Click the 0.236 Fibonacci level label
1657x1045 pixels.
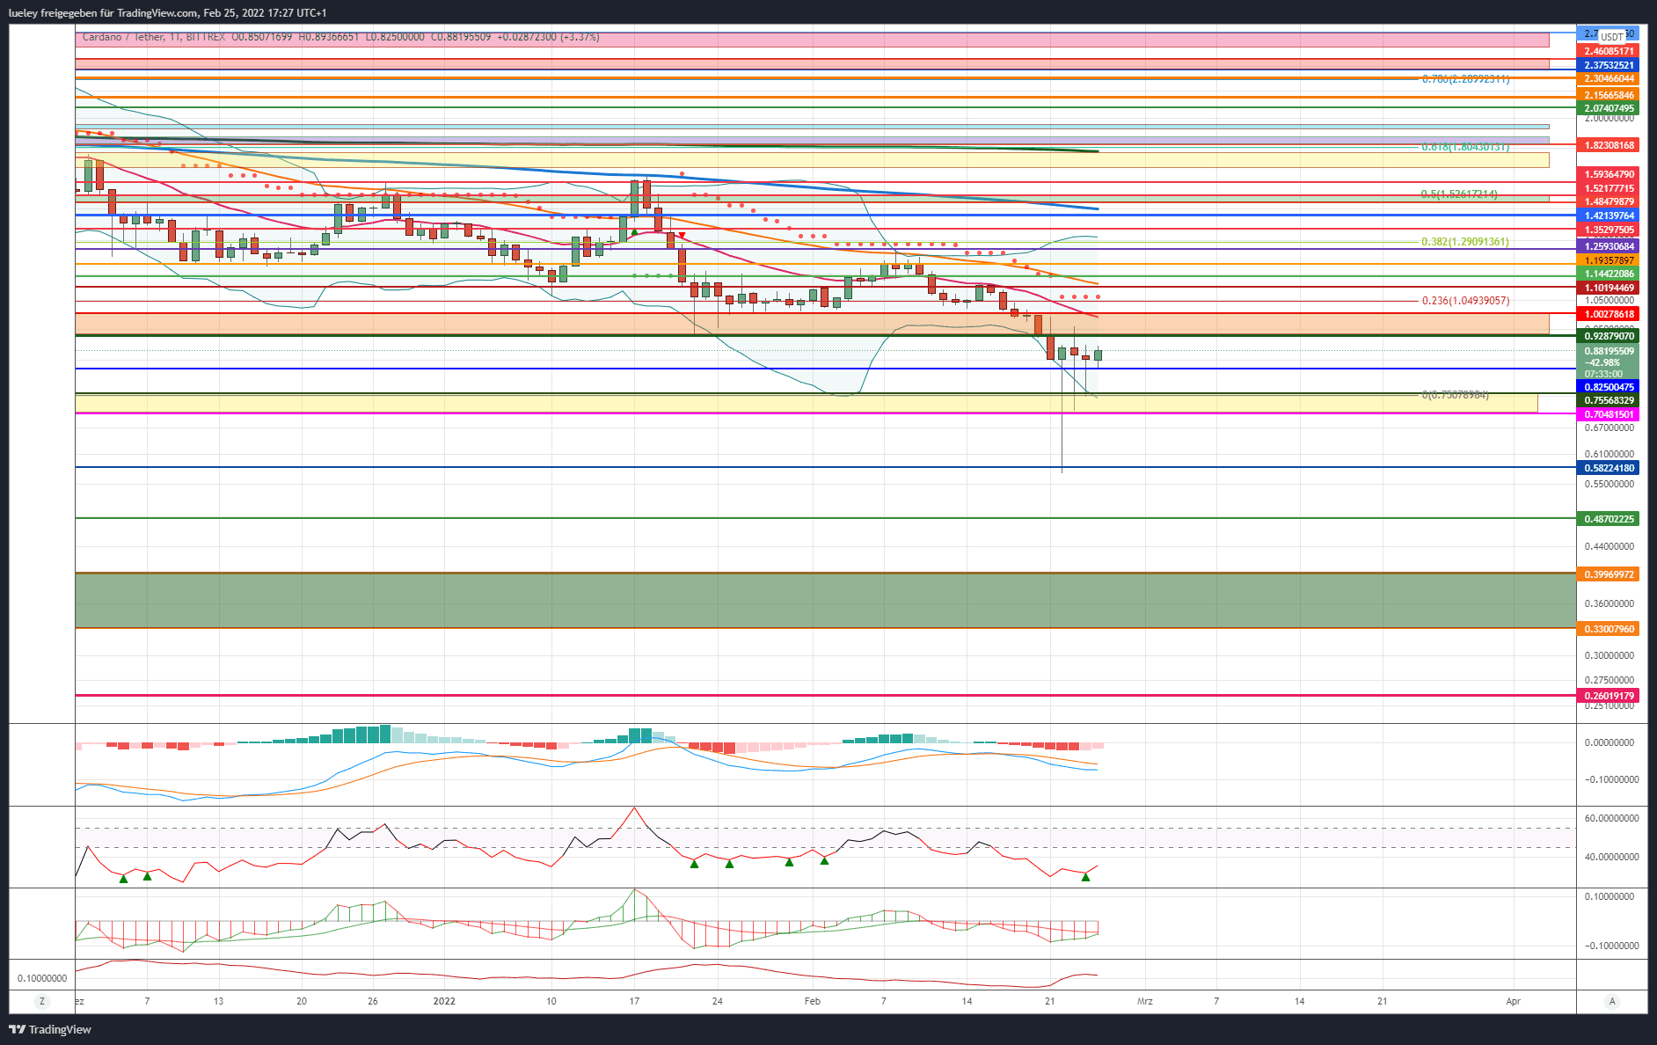pyautogui.click(x=1465, y=301)
